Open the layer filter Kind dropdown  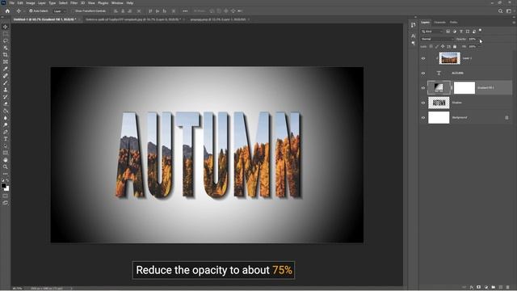(x=432, y=32)
